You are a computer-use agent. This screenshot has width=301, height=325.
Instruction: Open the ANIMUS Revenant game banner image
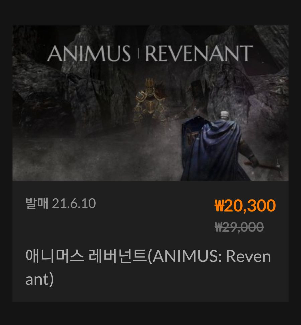[x=150, y=103]
